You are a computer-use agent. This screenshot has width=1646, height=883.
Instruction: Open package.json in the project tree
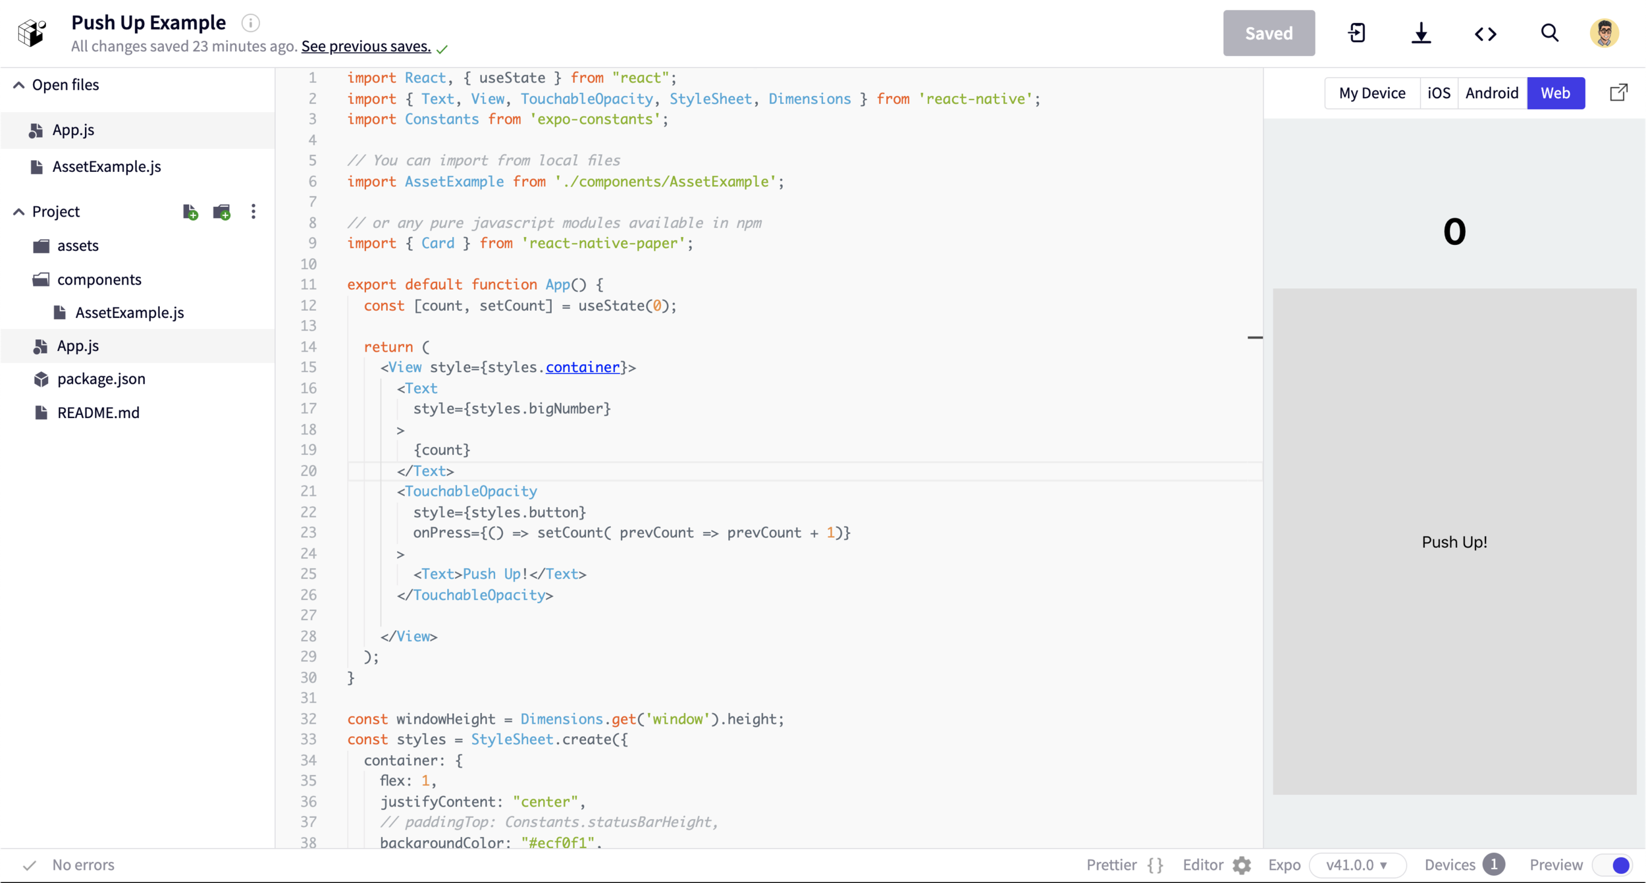tap(101, 379)
